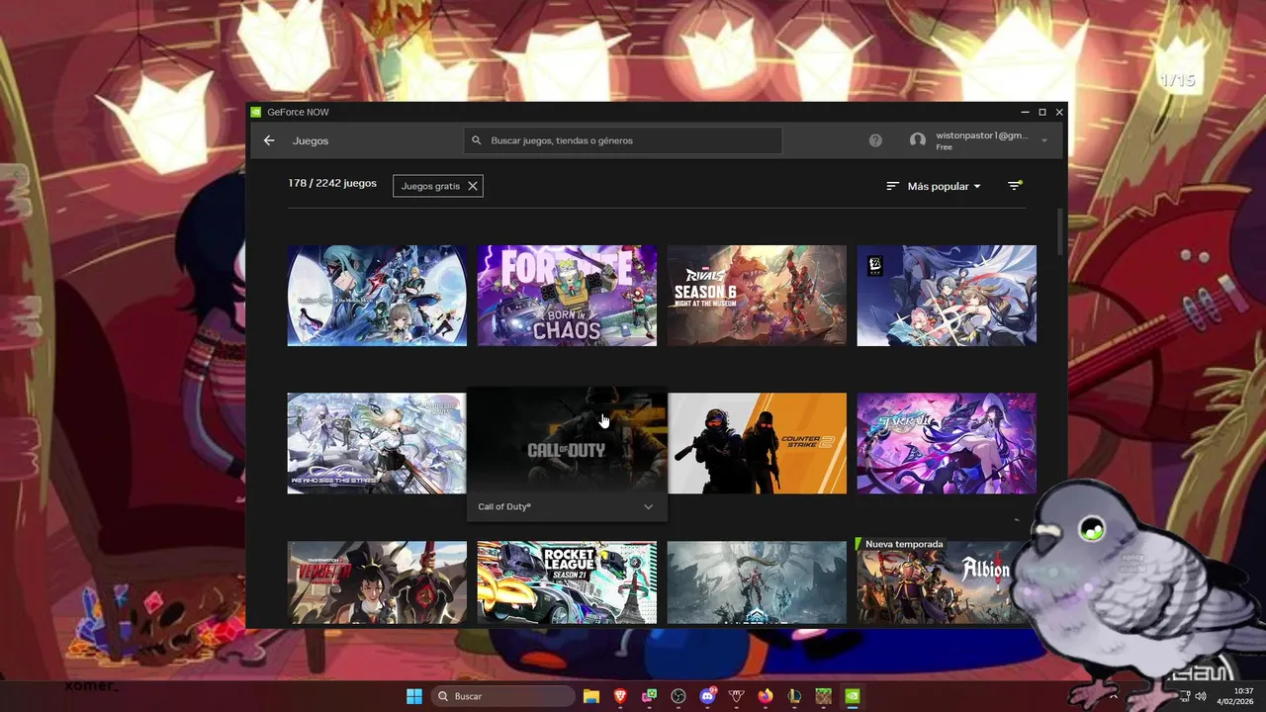Screen dimensions: 1266x712
Task: Click the 178 / 2242 juegos count text
Action: point(332,183)
